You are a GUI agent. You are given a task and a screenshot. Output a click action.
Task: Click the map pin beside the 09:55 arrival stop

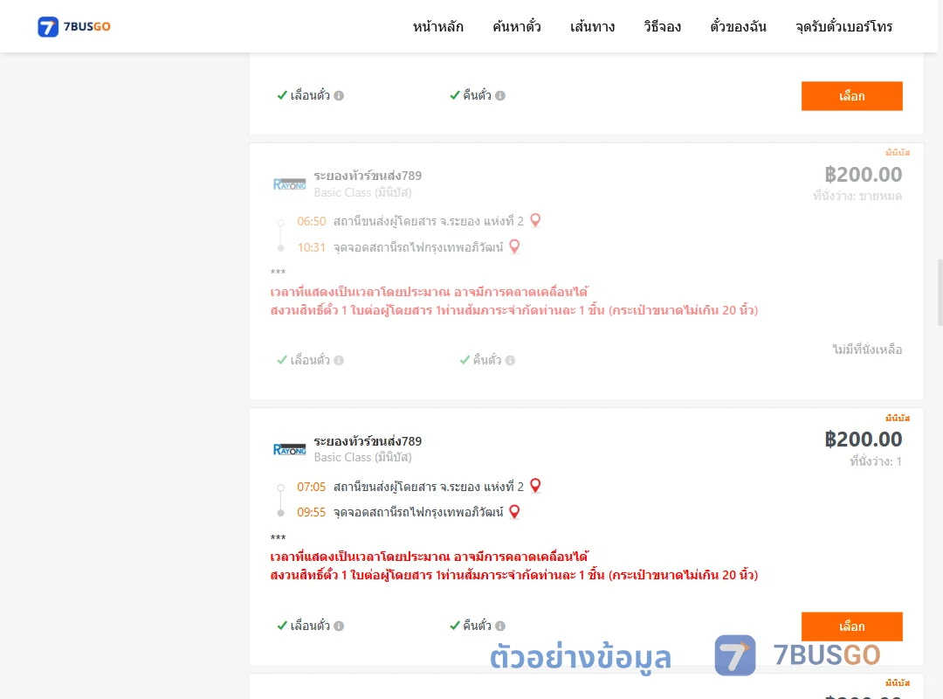point(514,511)
